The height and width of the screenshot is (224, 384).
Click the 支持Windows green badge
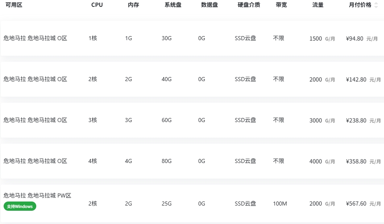click(20, 206)
